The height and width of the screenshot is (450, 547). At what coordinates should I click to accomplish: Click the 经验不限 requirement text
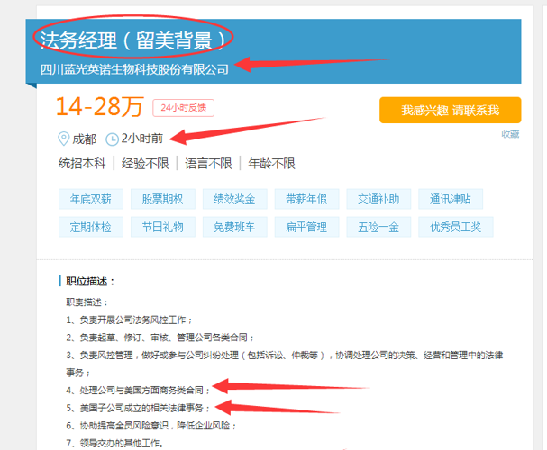(145, 163)
